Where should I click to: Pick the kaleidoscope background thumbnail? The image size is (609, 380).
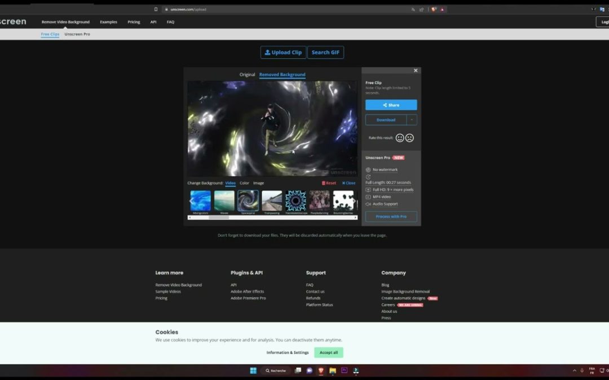[295, 201]
